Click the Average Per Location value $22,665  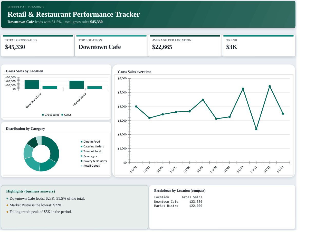pyautogui.click(x=162, y=47)
